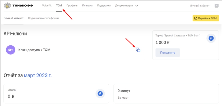Click the ruble icon in Итого card
This screenshot has height=106, width=222.
click(100, 93)
